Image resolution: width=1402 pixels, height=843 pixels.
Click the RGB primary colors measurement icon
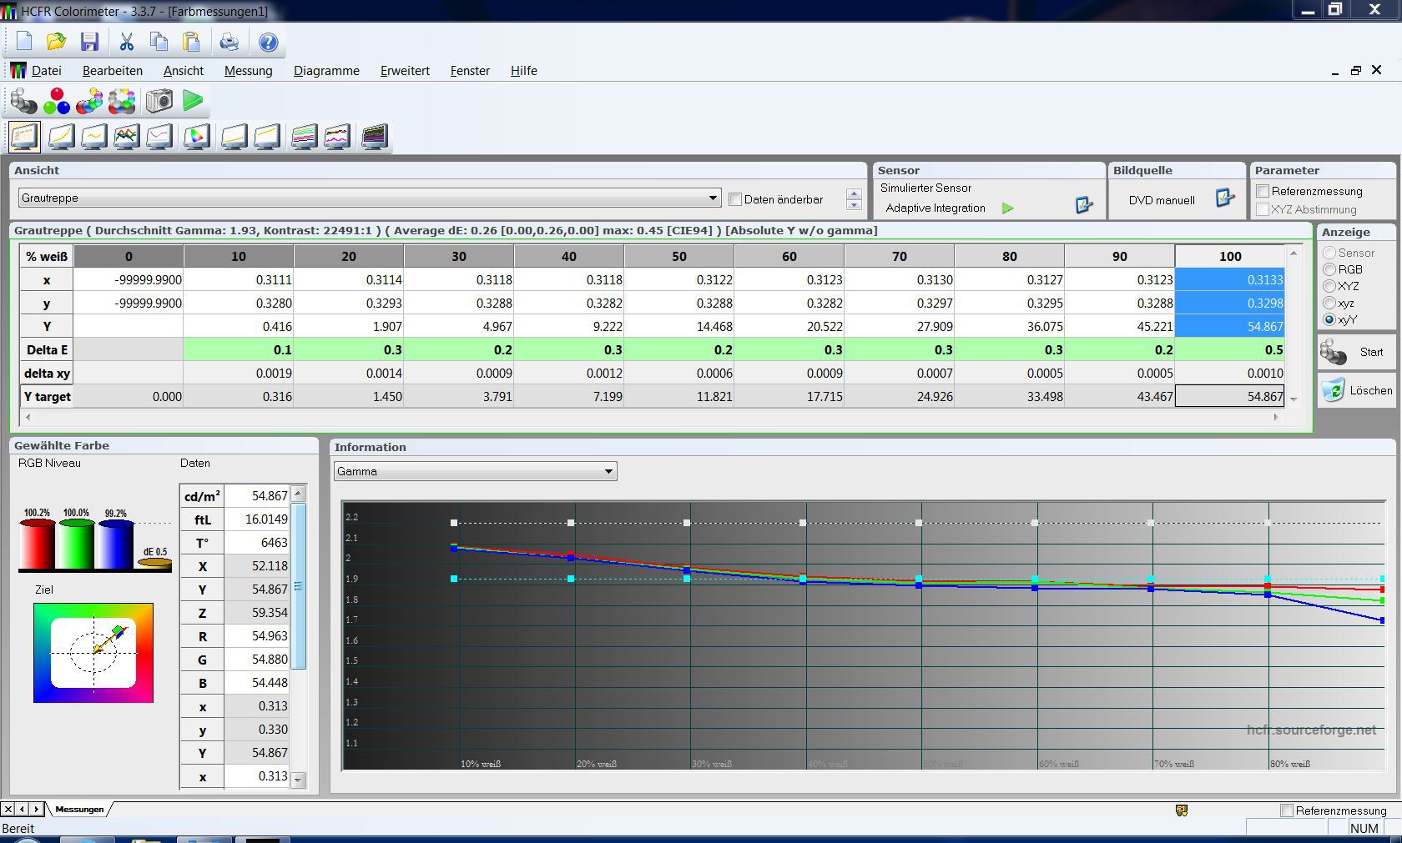click(x=57, y=101)
